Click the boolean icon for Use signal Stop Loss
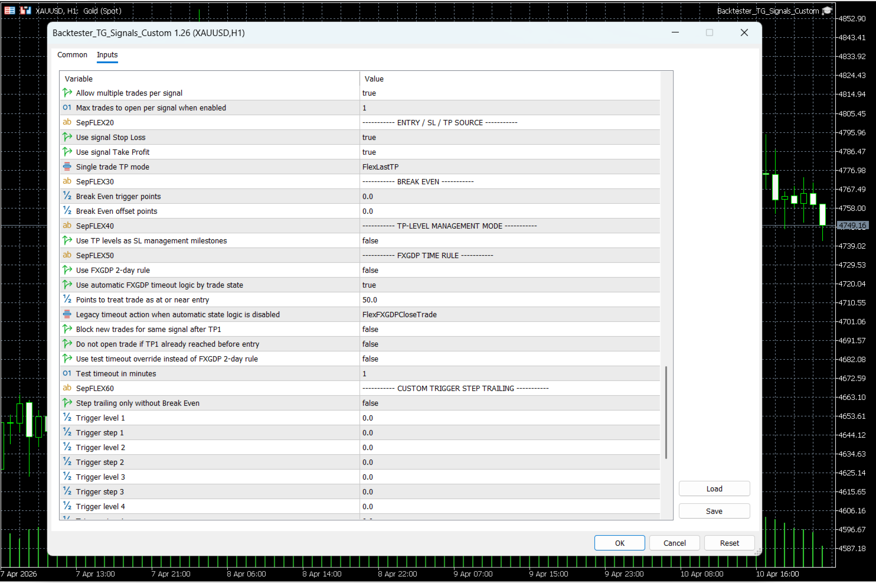 (x=67, y=137)
